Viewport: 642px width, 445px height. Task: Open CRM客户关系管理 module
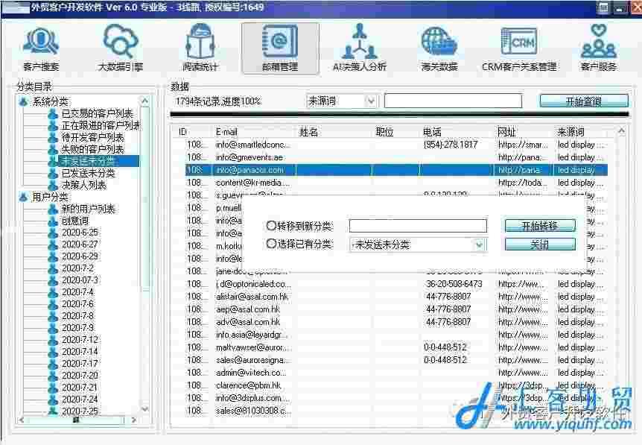point(519,48)
